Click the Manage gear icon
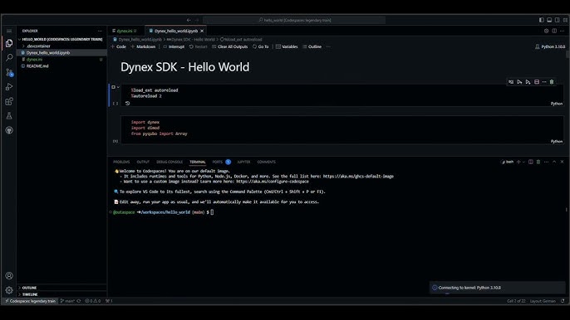570x320 pixels. pos(9,290)
